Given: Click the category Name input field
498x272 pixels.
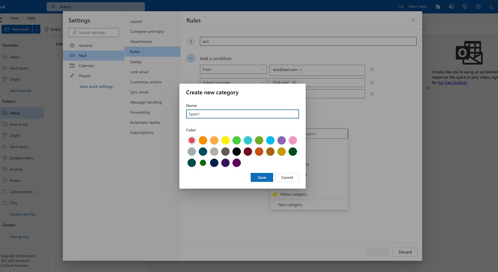Looking at the screenshot, I should point(242,114).
